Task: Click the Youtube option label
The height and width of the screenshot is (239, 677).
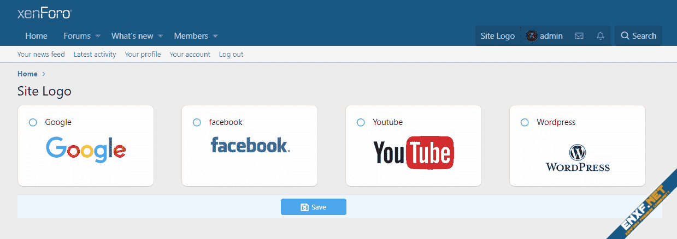Action: (x=388, y=122)
